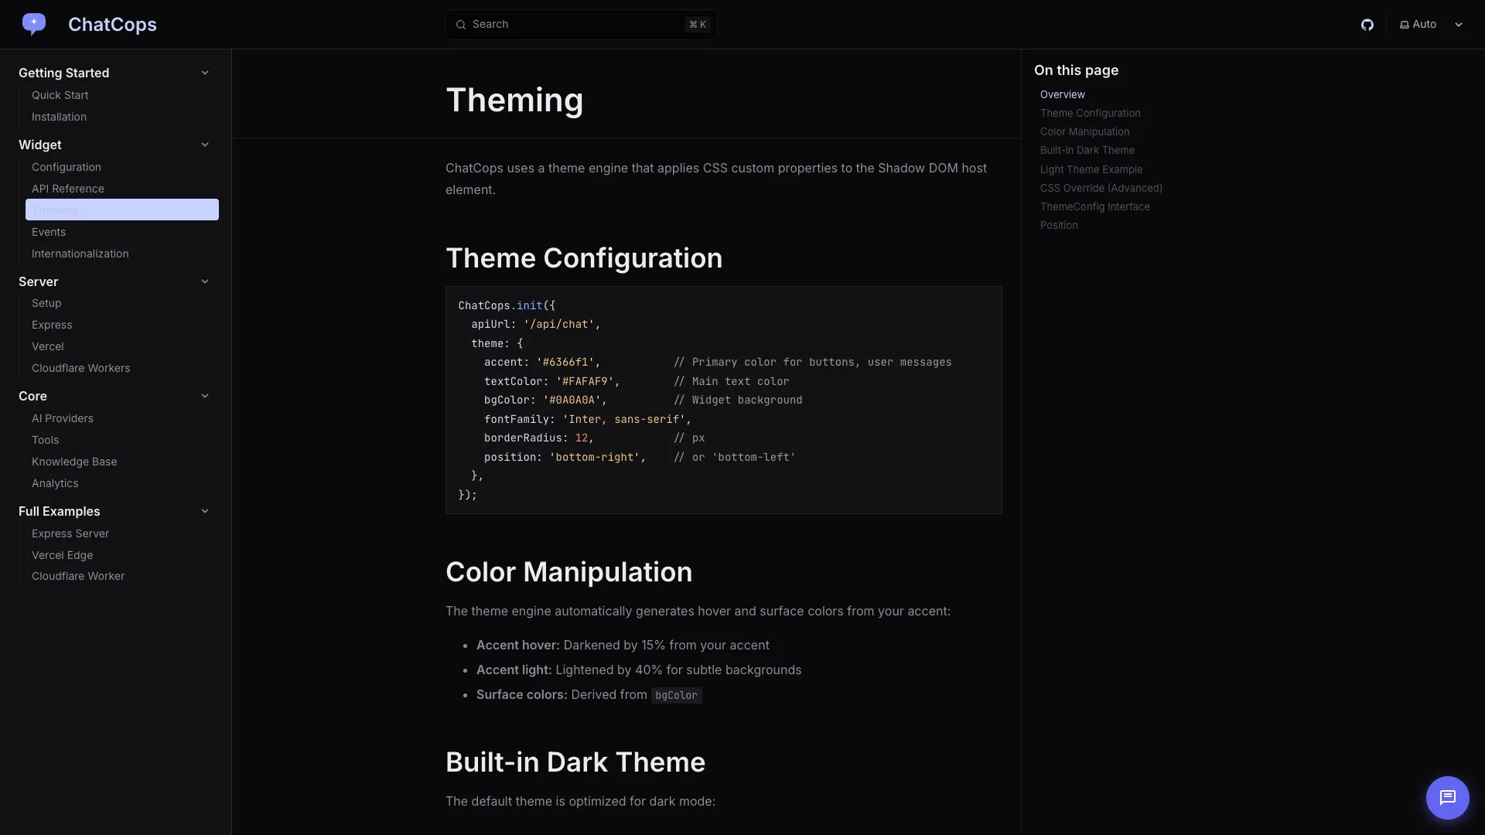Open the Tools page

coord(46,440)
